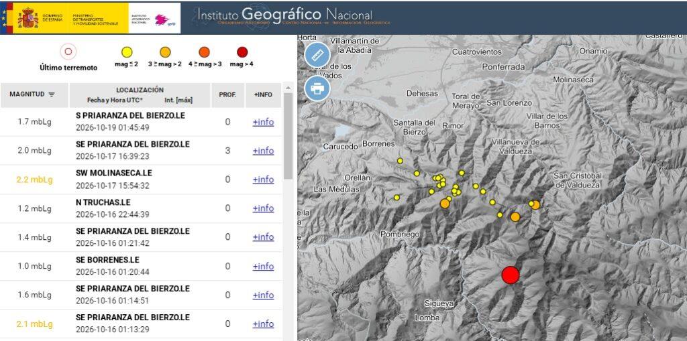Click the orange marker south of Orellán cluster
Image resolution: width=687 pixels, height=341 pixels.
click(445, 204)
